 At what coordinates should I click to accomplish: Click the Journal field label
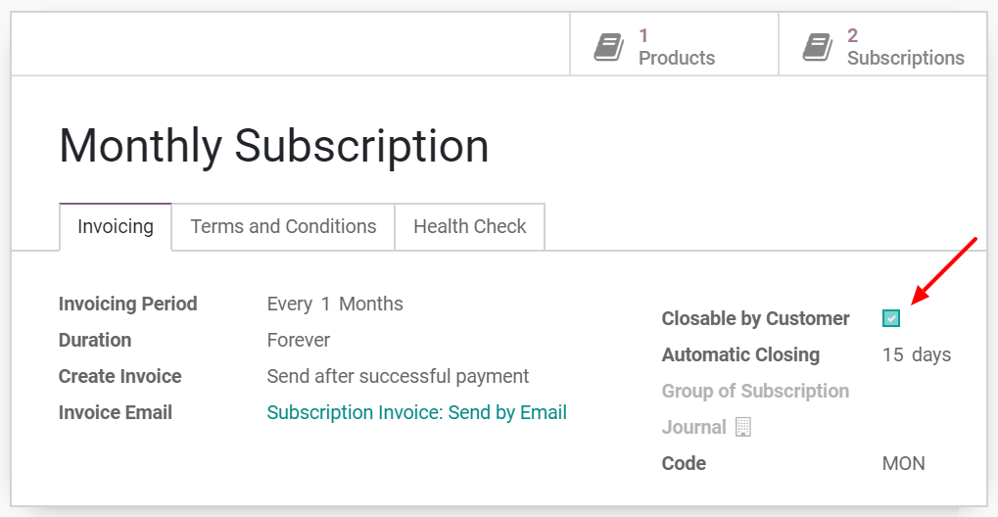[x=693, y=427]
